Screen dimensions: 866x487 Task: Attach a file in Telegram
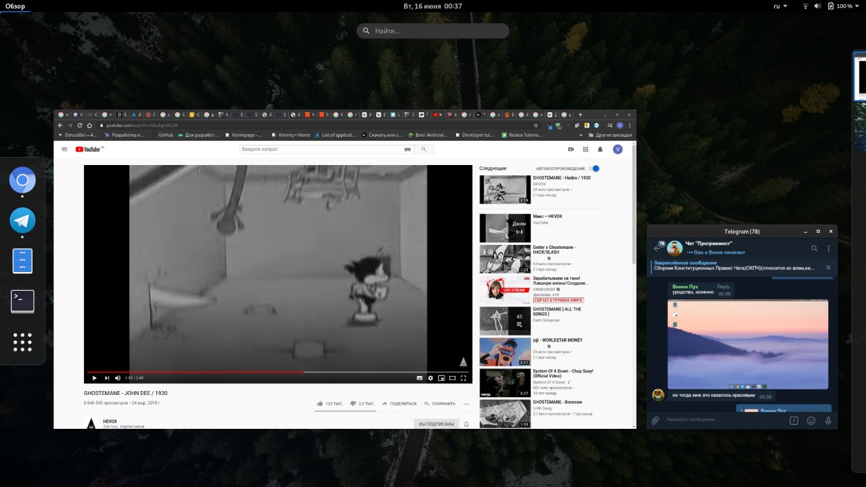click(x=656, y=420)
